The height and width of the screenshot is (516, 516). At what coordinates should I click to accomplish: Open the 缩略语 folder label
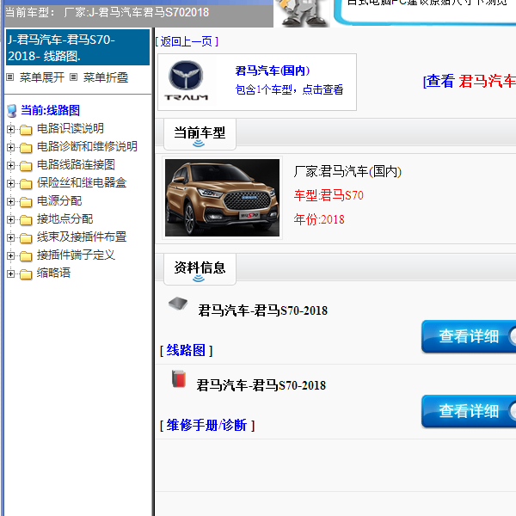[53, 273]
